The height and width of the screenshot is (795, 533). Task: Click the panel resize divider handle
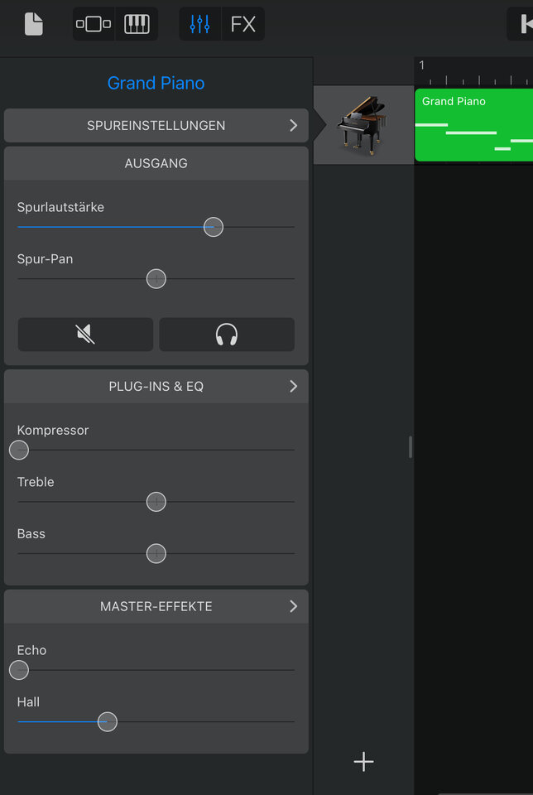(411, 447)
